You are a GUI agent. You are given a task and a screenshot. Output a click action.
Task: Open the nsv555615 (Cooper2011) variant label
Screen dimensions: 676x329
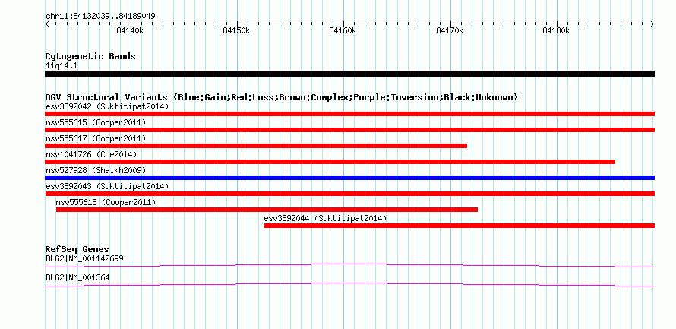[96, 122]
